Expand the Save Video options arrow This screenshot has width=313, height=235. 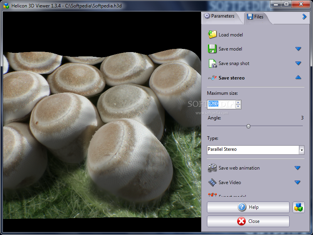click(297, 182)
